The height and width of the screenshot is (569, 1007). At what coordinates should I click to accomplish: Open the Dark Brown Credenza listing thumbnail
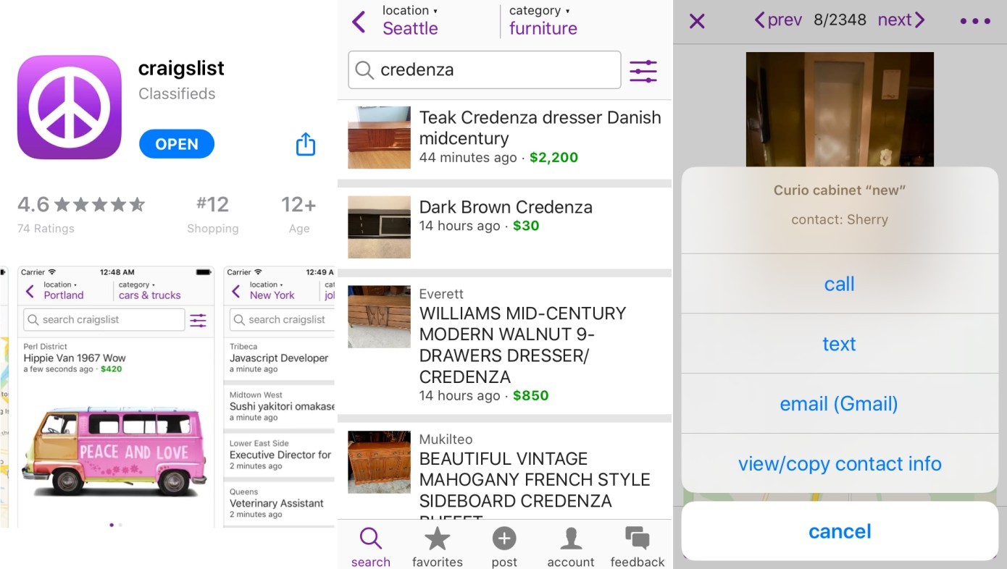point(379,227)
